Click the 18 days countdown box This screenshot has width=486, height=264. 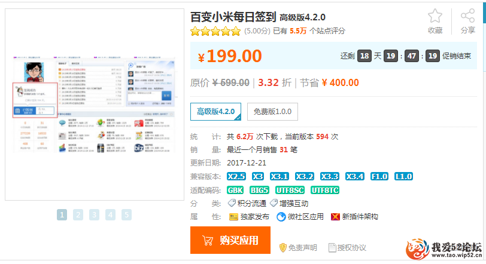point(364,56)
